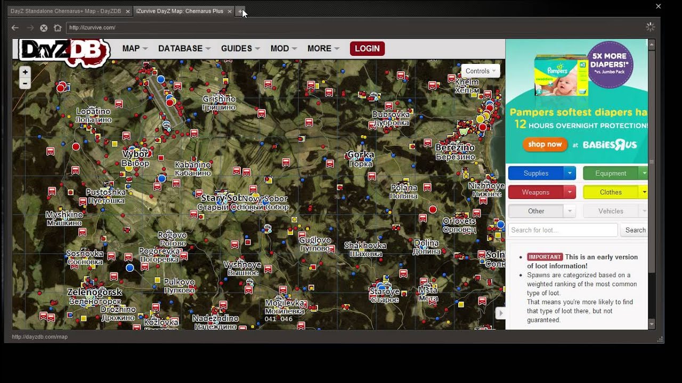Click the IMPORTANT badge in loot notes
Viewport: 682px width, 383px height.
coord(545,257)
